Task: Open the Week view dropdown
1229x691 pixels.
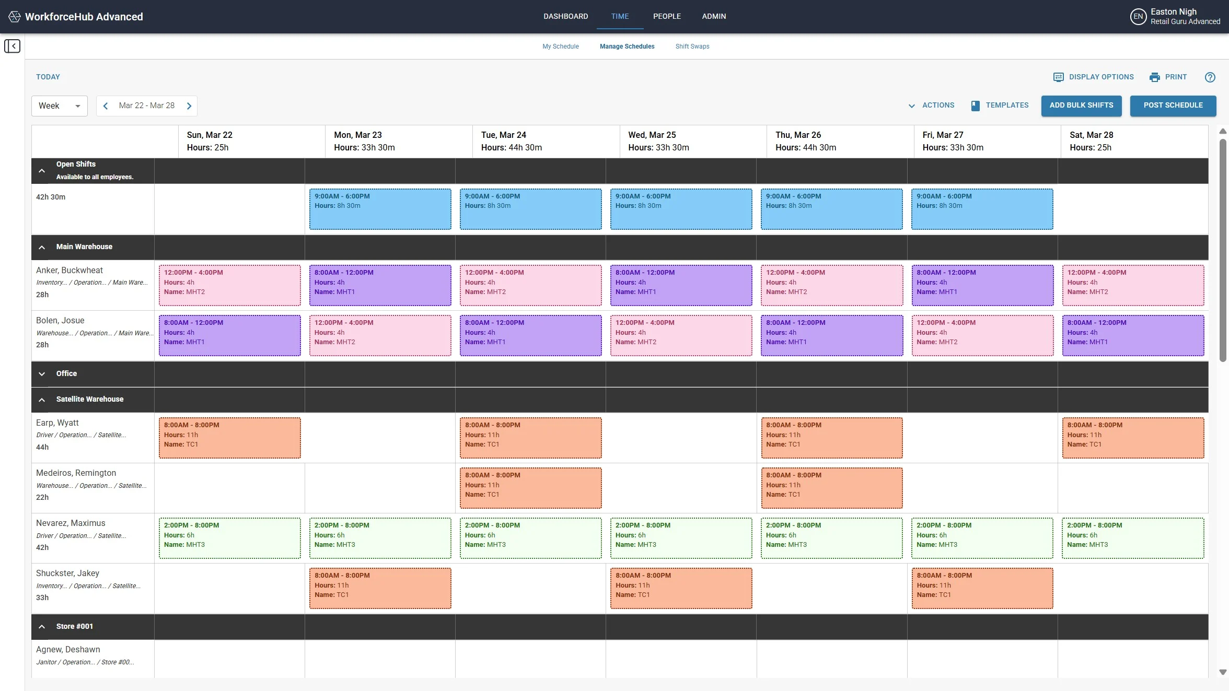Action: click(59, 106)
